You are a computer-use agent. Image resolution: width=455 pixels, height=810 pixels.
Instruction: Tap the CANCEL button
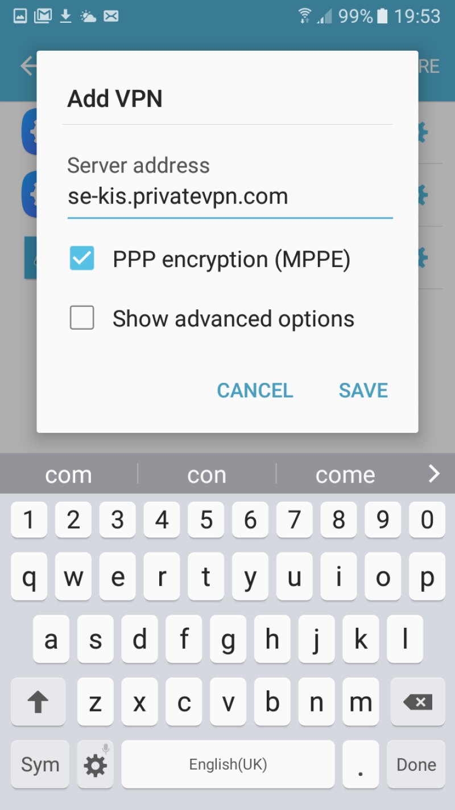pos(255,391)
